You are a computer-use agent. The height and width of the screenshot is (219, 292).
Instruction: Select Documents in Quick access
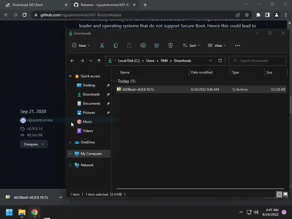tap(92, 103)
